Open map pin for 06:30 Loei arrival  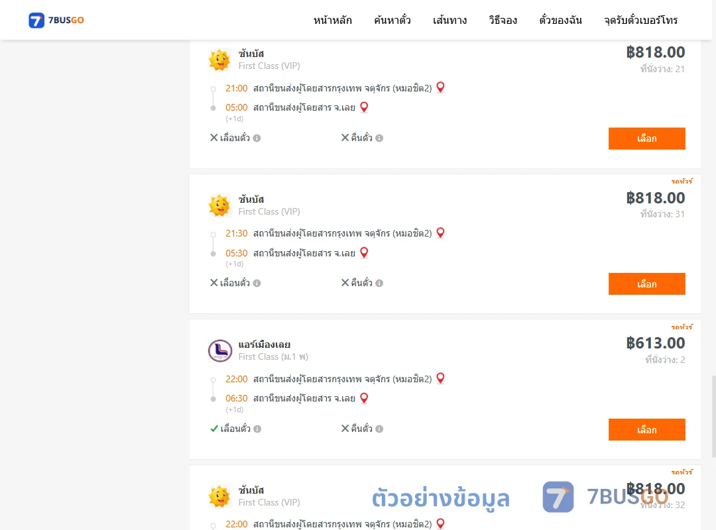point(364,398)
